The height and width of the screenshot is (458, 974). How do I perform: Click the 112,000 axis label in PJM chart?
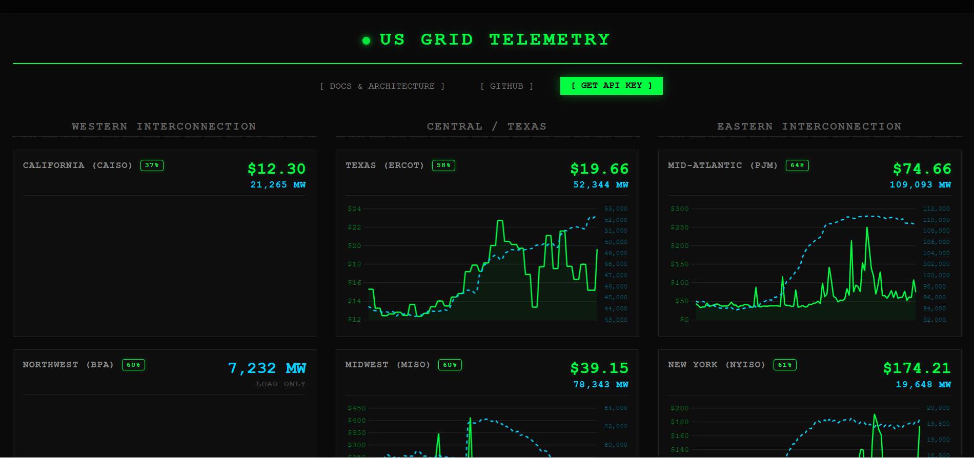tap(937, 209)
